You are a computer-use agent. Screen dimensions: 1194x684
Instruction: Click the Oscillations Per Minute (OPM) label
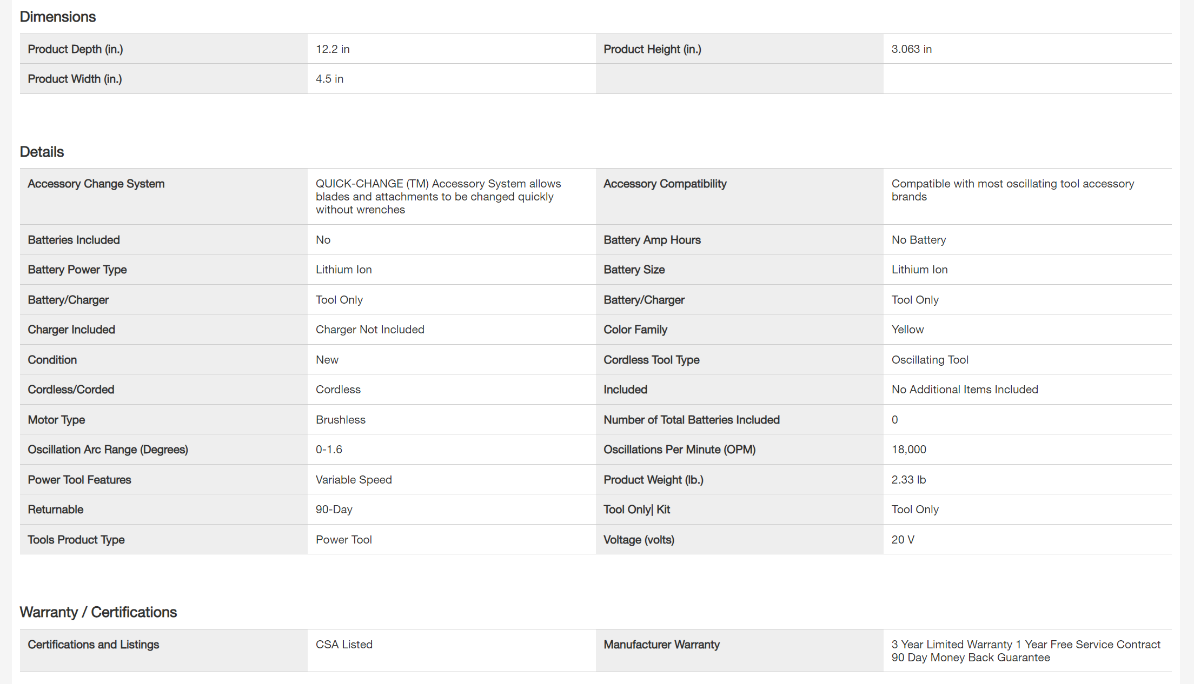tap(679, 450)
